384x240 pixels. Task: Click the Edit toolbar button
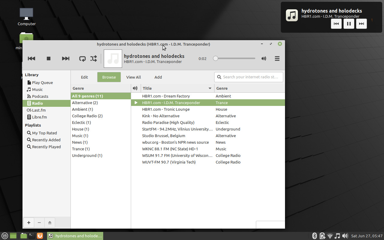pos(85,77)
